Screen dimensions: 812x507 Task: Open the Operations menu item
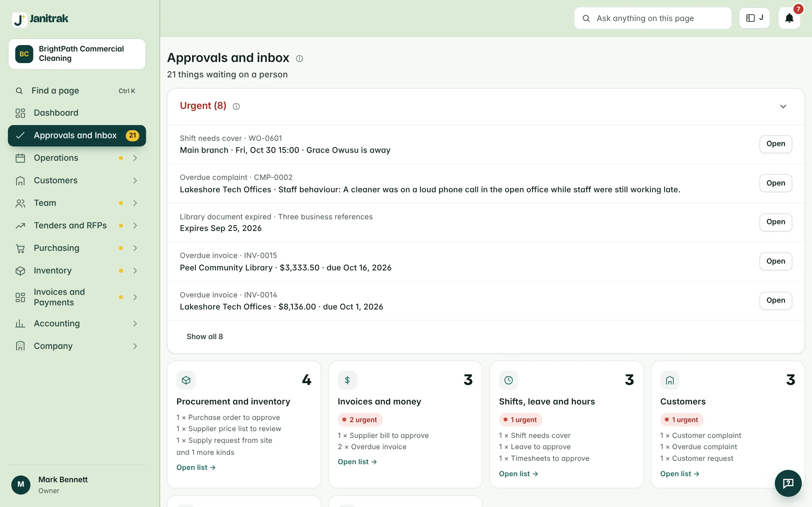pyautogui.click(x=77, y=158)
